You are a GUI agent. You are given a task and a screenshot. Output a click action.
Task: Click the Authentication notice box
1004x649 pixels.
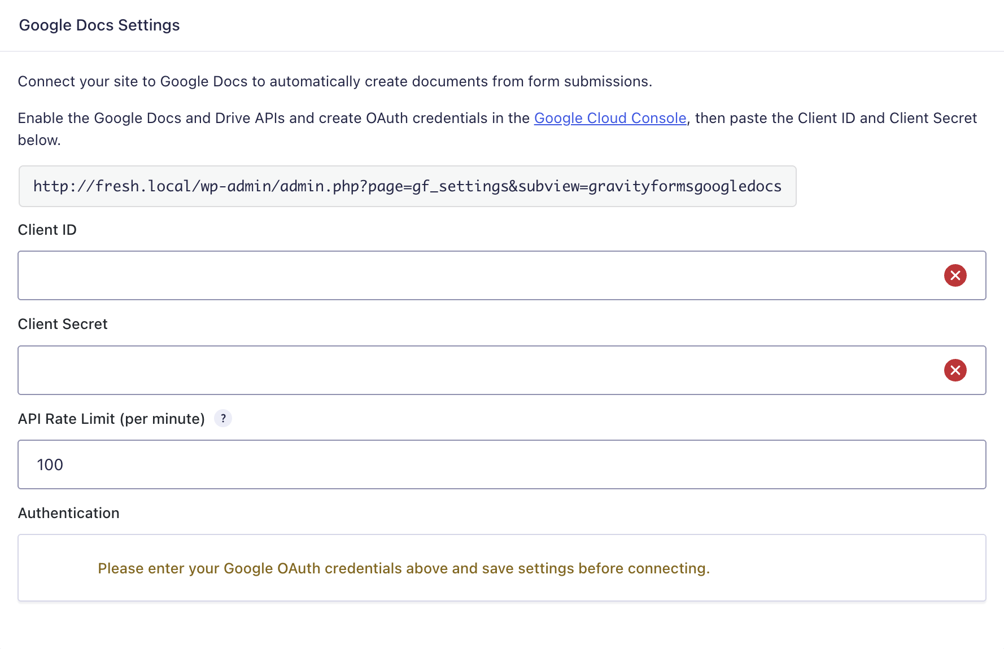pyautogui.click(x=501, y=568)
